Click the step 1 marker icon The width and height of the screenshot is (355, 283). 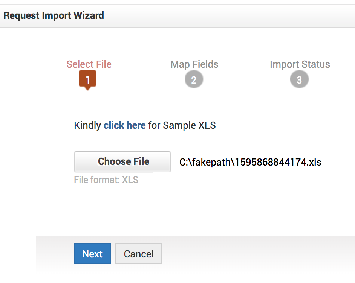tap(87, 80)
